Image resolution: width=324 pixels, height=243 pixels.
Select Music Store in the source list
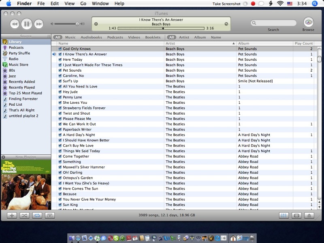[19, 65]
